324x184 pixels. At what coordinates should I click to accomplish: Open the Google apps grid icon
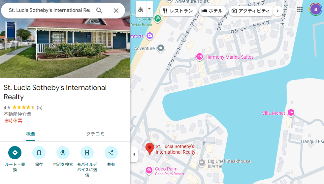coord(300,9)
